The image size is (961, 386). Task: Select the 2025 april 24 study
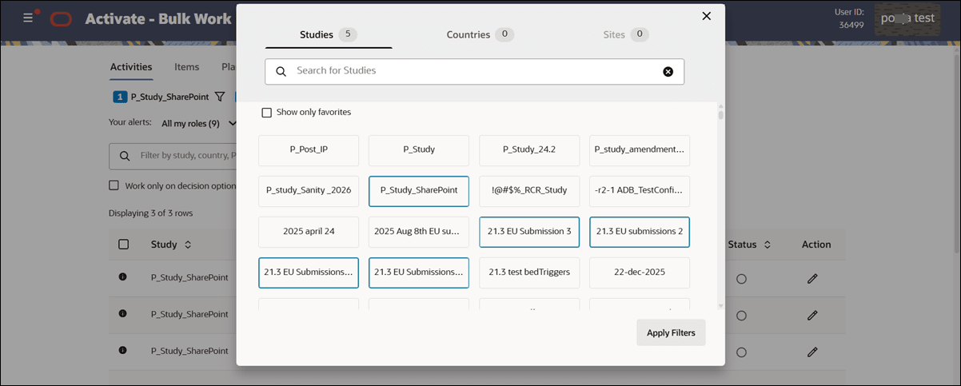click(x=309, y=232)
